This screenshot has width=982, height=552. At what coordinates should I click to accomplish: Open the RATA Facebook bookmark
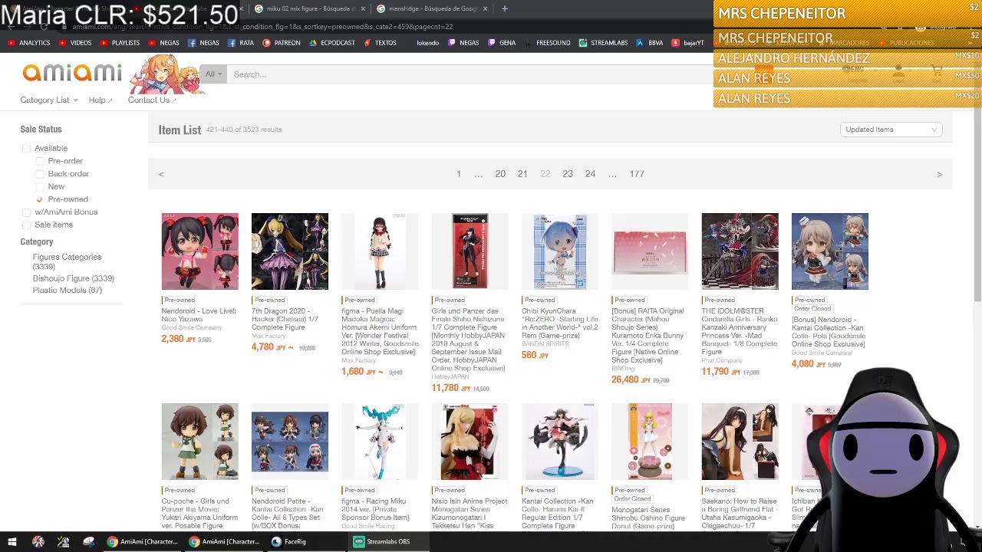click(241, 43)
